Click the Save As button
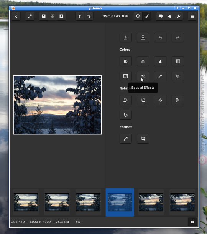Image resolution: width=207 pixels, height=234 pixels. [143, 37]
